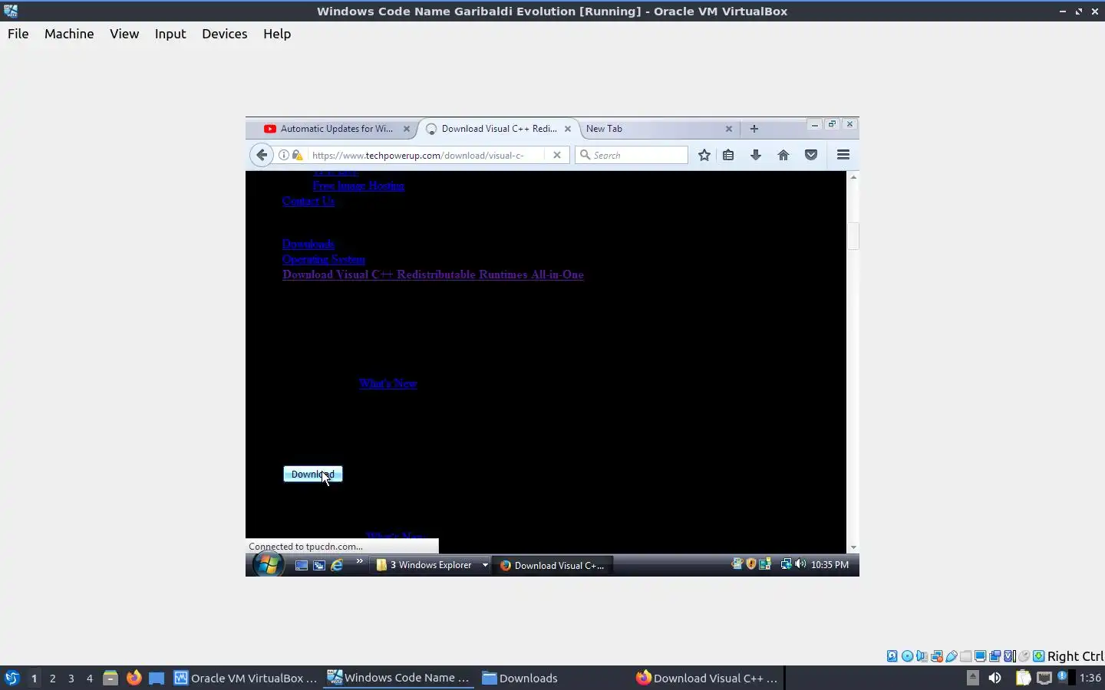Image resolution: width=1105 pixels, height=690 pixels.
Task: Go to Firefox home page icon
Action: point(783,155)
